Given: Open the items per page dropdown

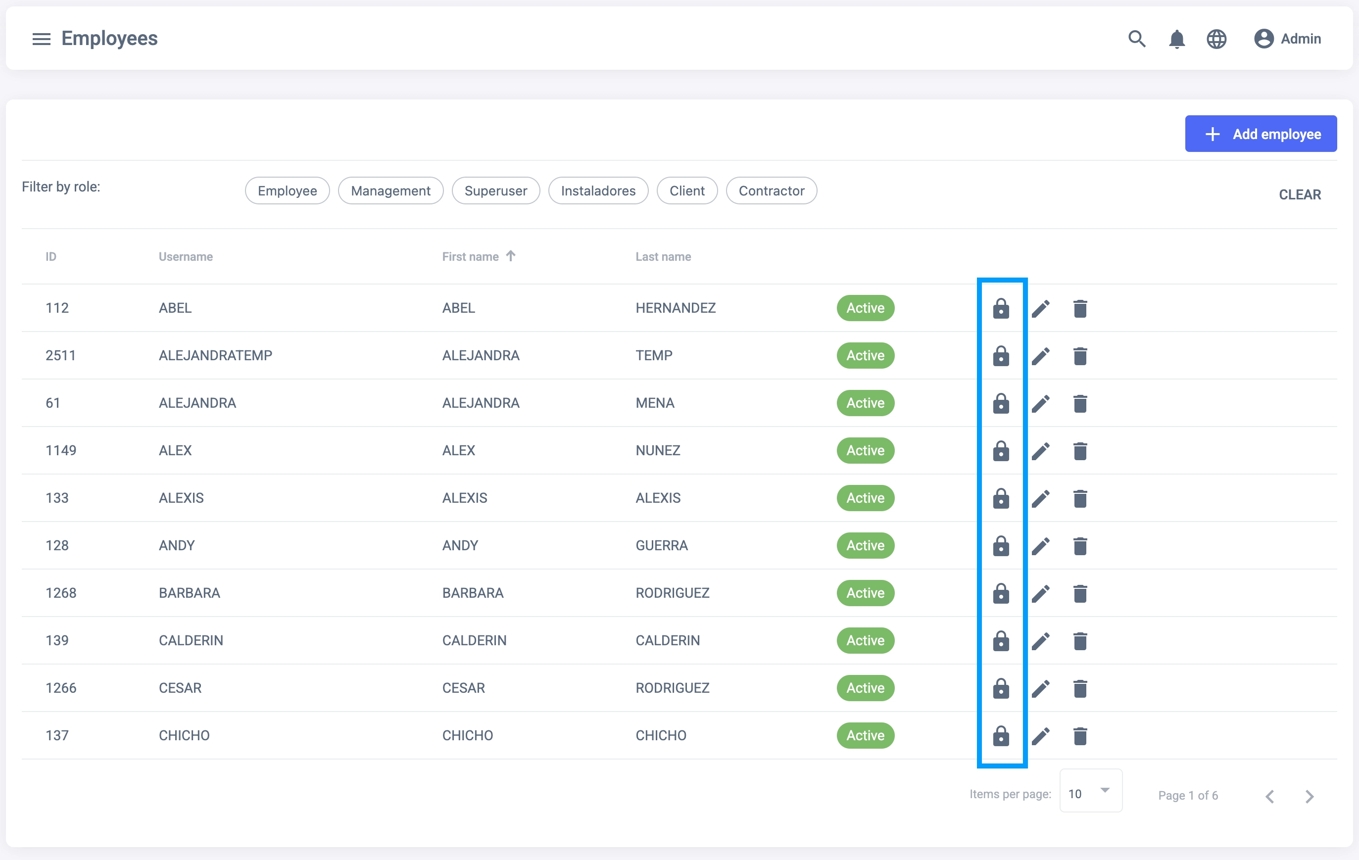Looking at the screenshot, I should click(x=1090, y=792).
